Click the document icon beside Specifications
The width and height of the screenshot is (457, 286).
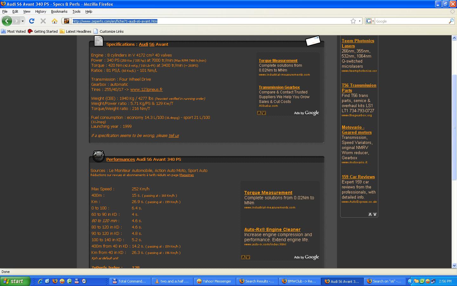(x=99, y=41)
